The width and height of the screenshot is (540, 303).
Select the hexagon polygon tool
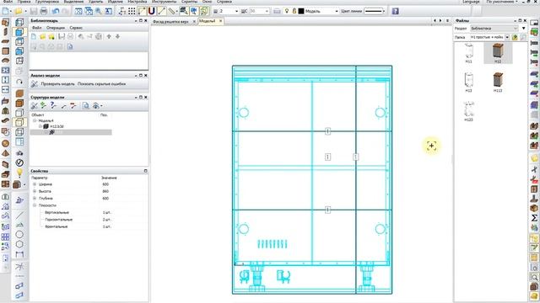(19, 244)
